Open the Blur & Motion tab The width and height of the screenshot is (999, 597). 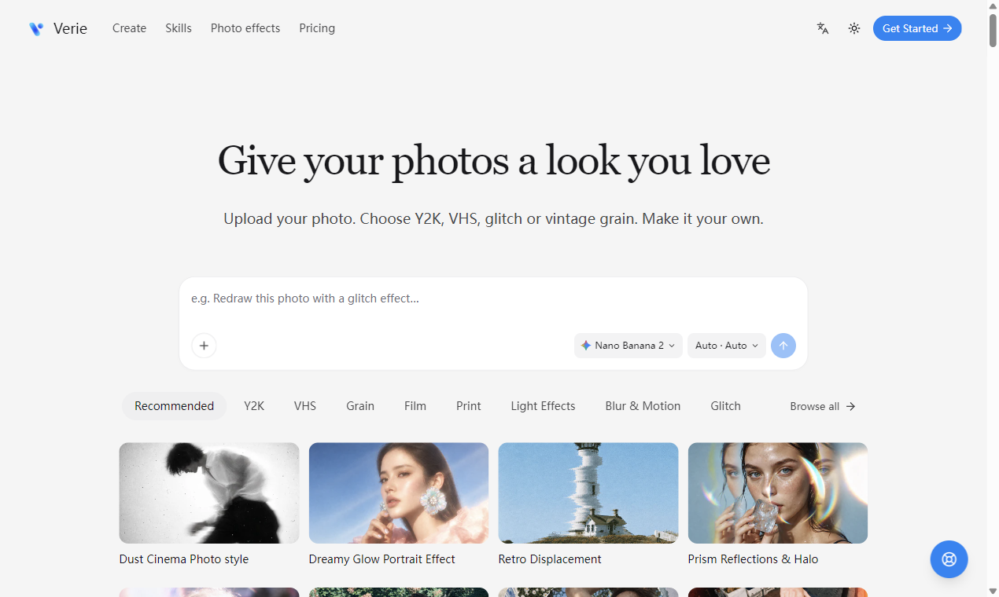(x=643, y=406)
